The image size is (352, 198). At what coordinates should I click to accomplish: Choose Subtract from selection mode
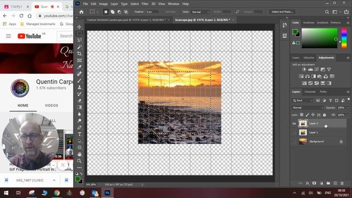coord(119,12)
